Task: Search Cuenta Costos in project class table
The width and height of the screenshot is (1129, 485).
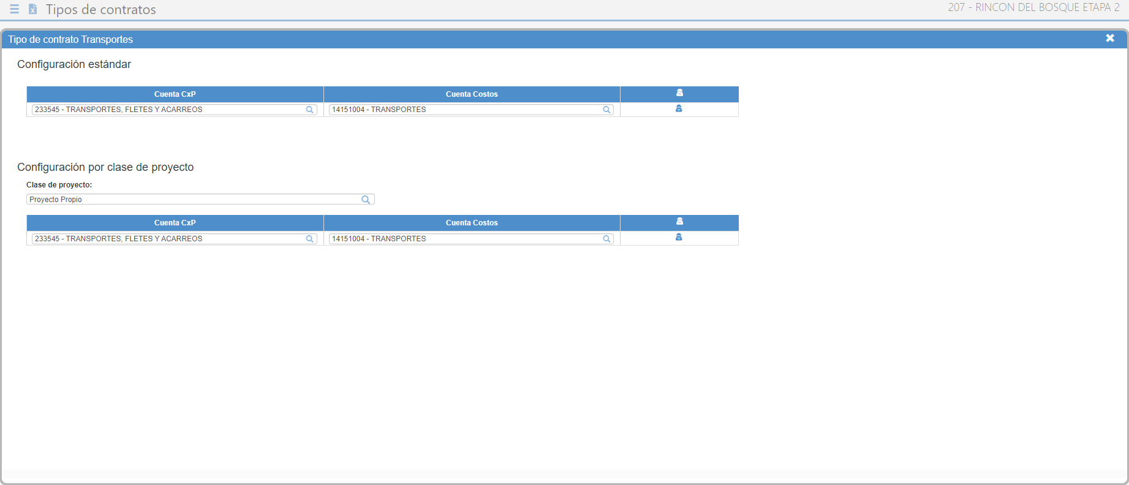Action: tap(606, 239)
